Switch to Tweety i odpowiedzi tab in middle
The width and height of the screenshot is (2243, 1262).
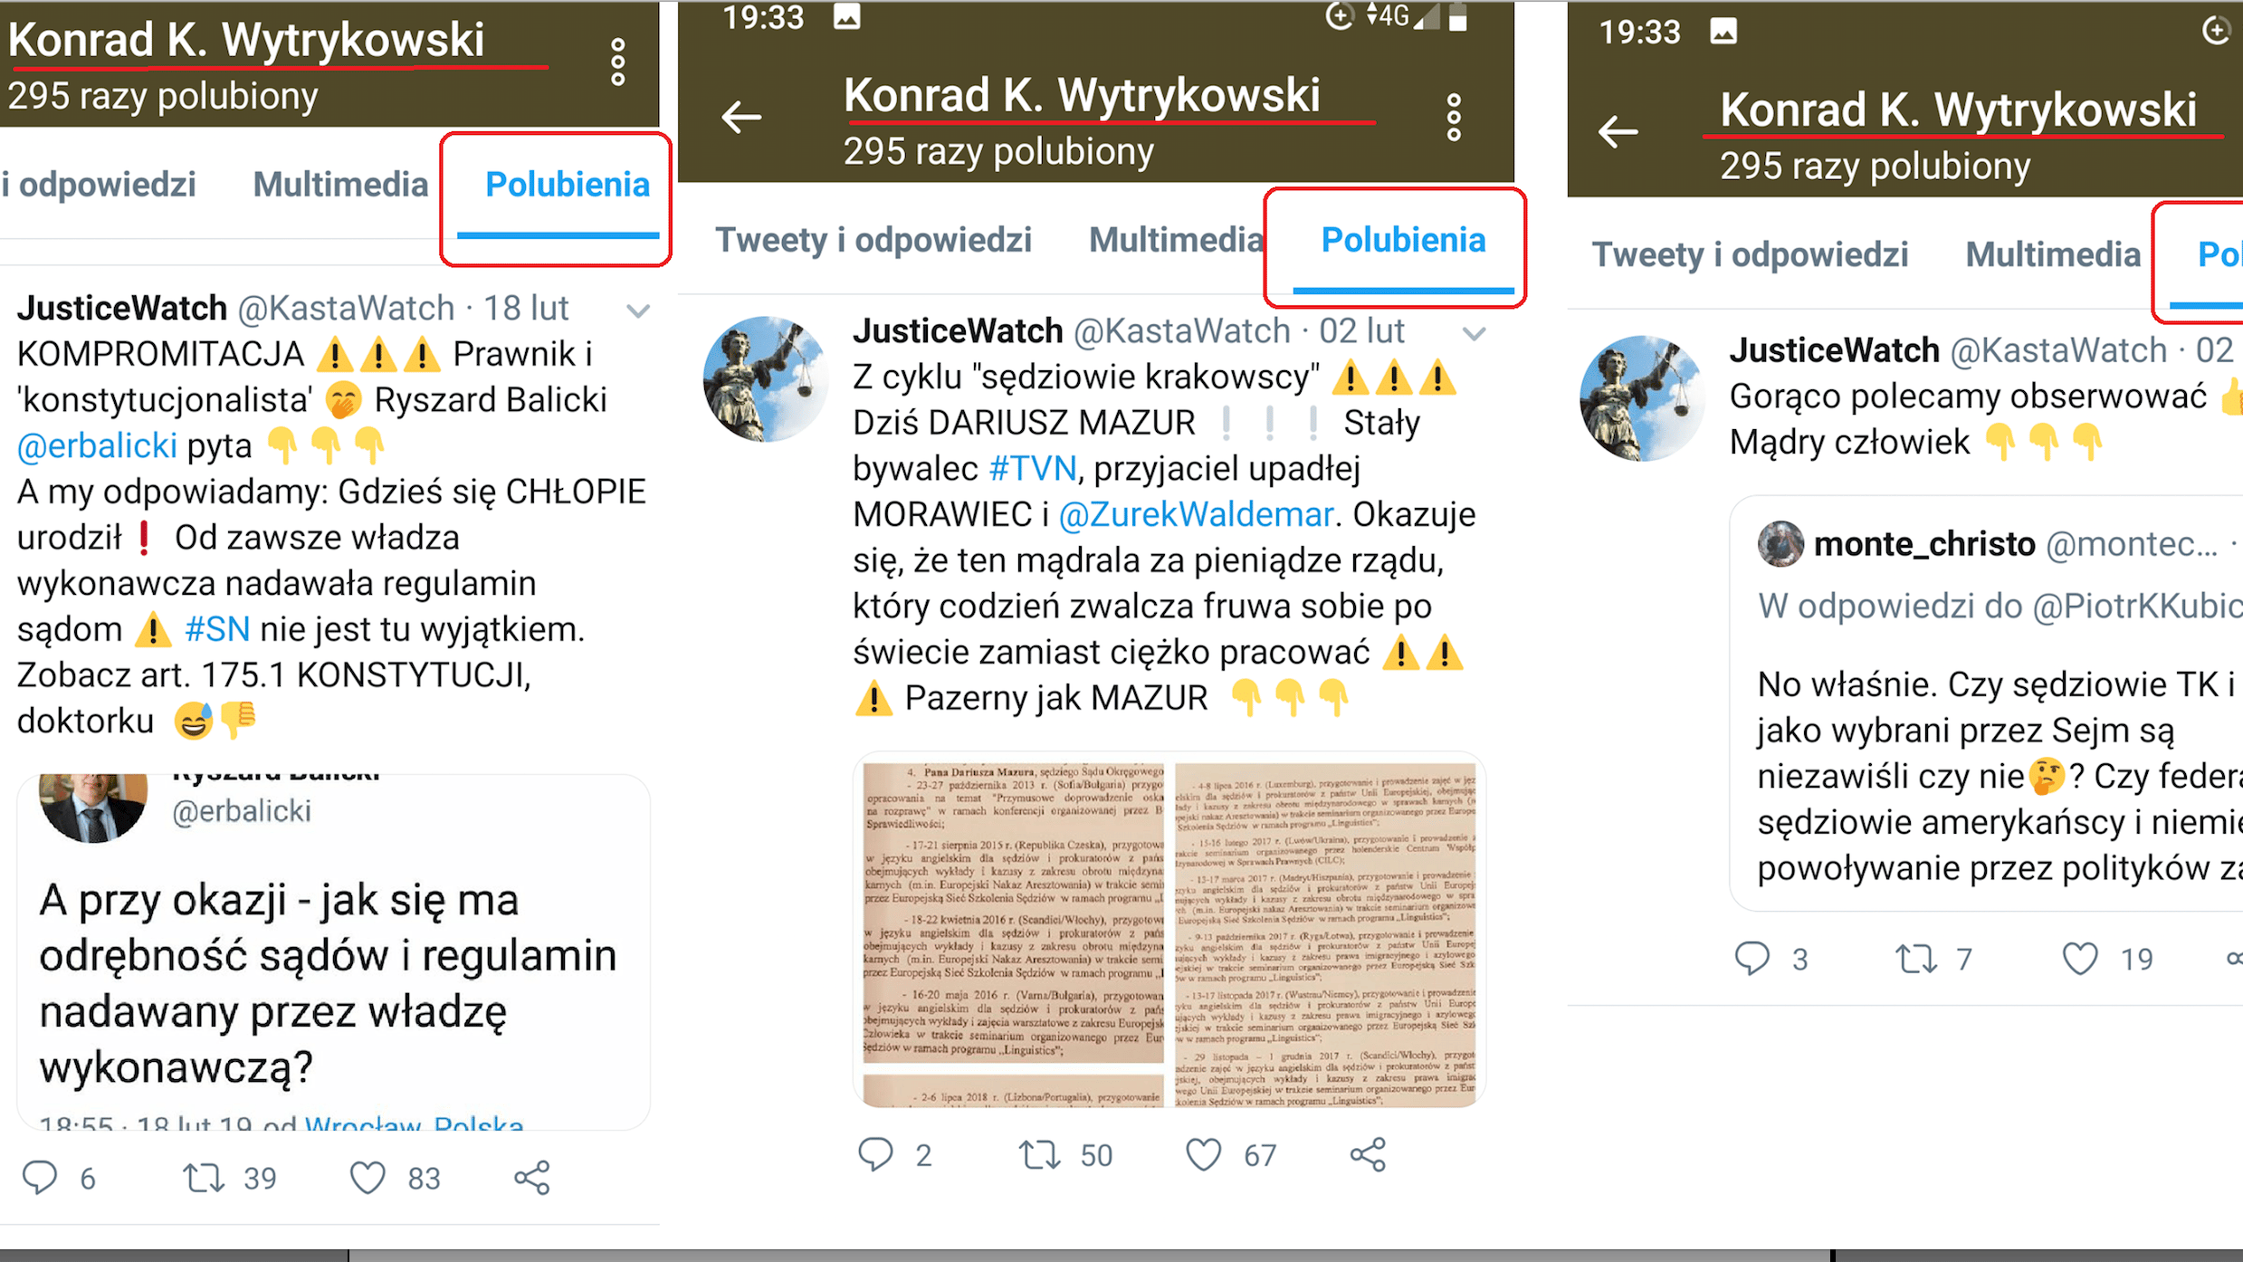(873, 240)
